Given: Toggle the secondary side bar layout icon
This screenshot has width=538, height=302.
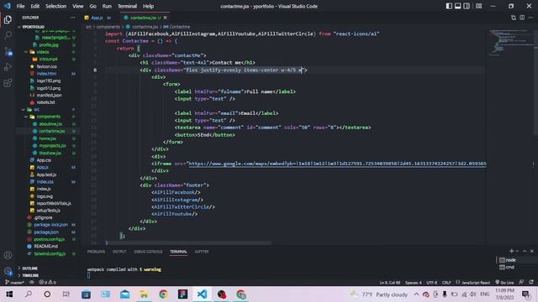Looking at the screenshot, I should click(x=467, y=6).
